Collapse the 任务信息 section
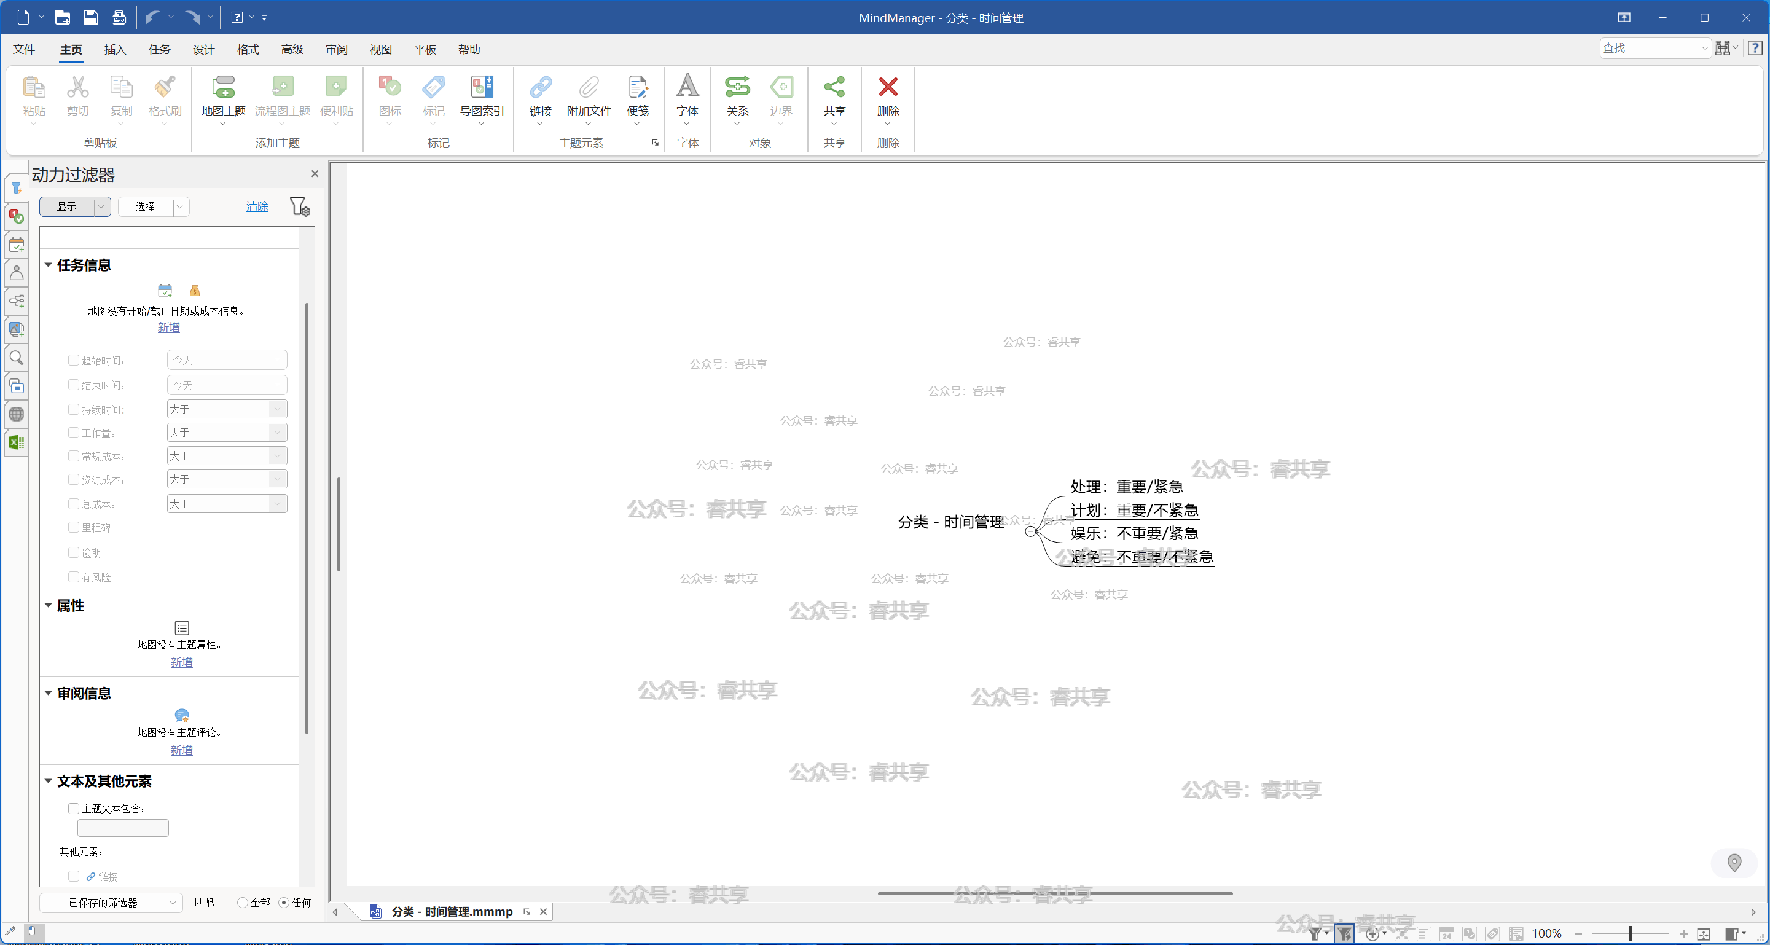This screenshot has width=1770, height=945. 49,265
